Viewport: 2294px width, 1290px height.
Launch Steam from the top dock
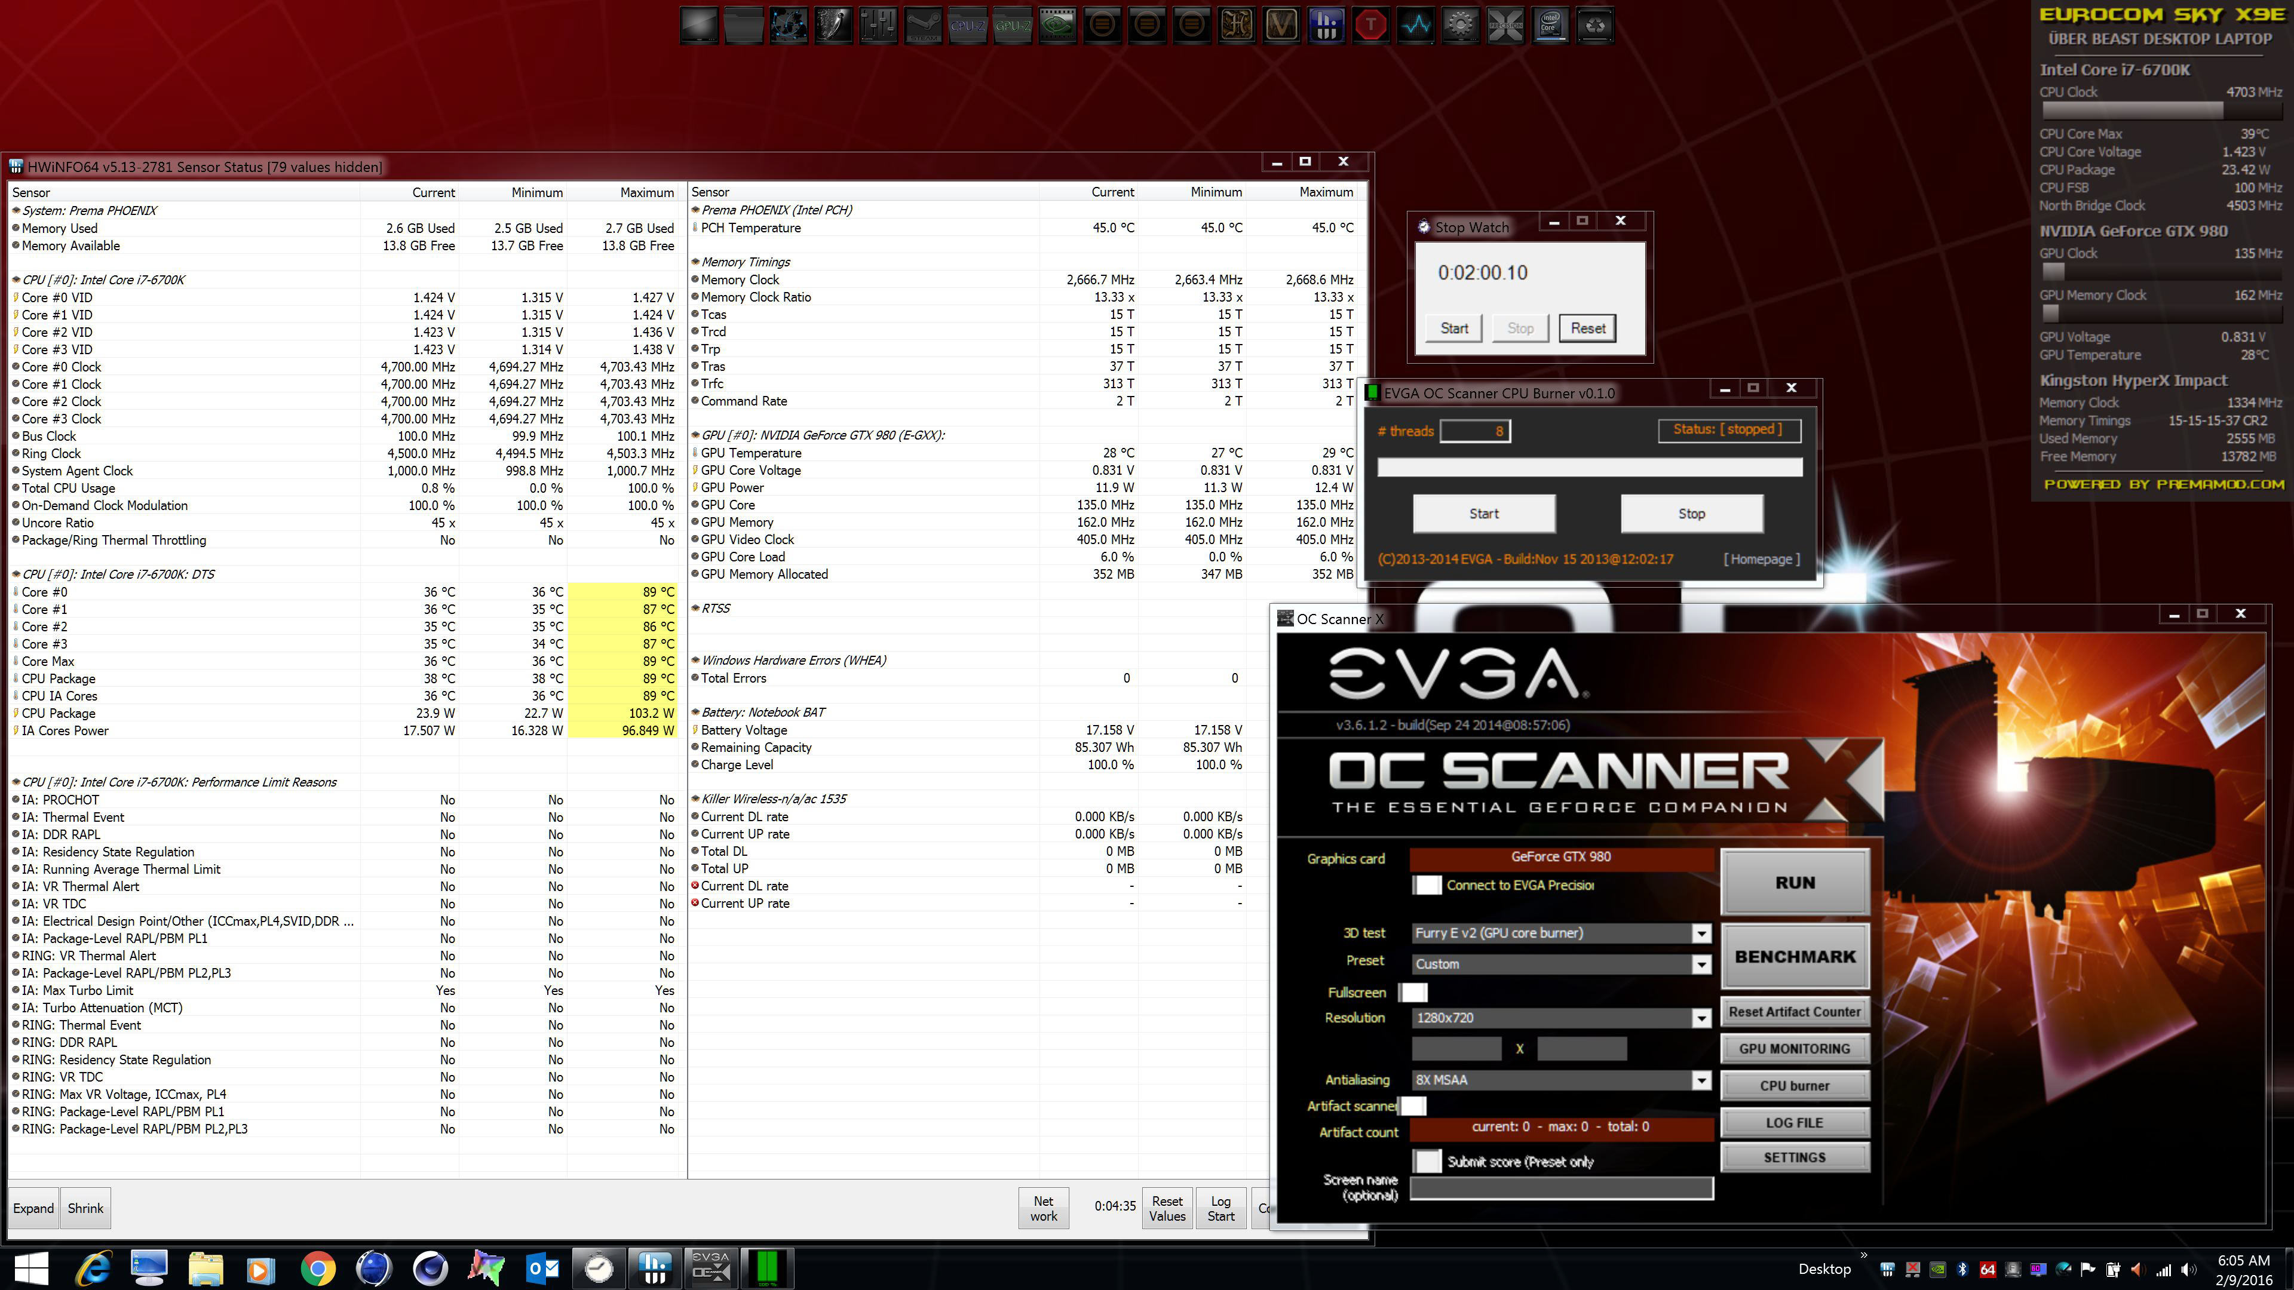click(922, 26)
